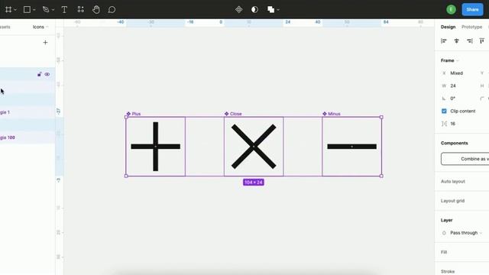
Task: Click Align left icon
Action: [x=444, y=40]
